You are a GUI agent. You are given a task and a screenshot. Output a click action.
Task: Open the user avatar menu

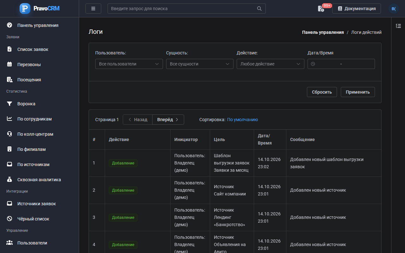[x=394, y=9]
